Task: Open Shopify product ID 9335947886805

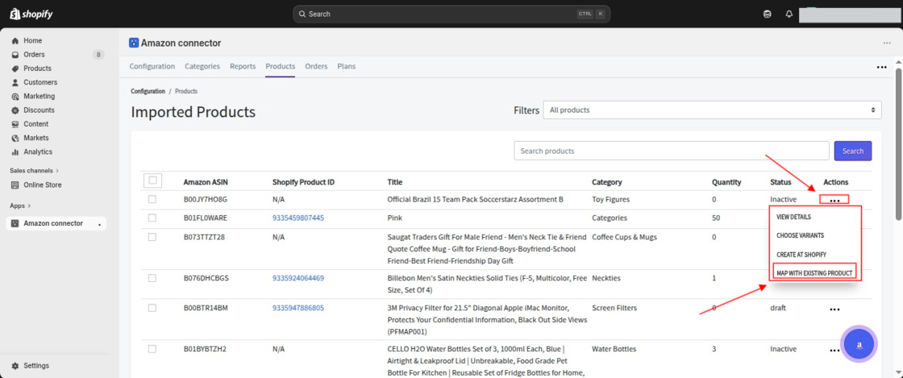Action: pyautogui.click(x=298, y=308)
